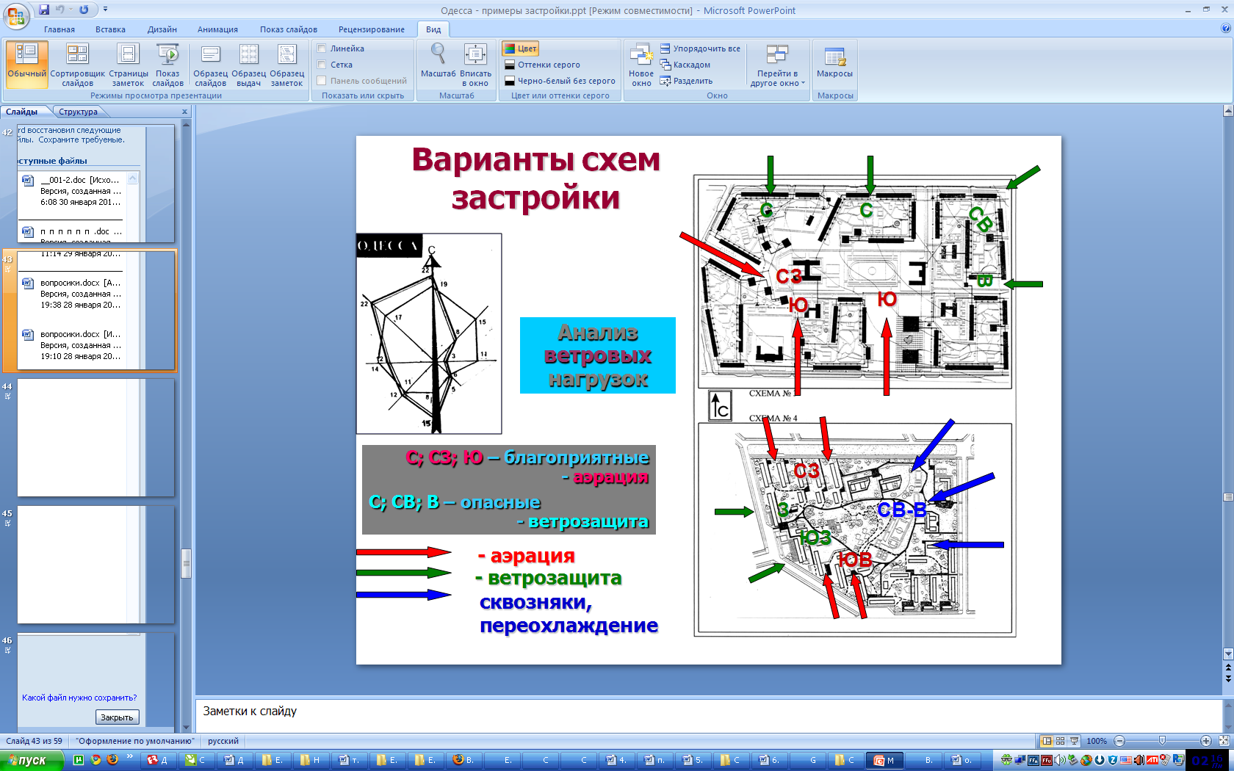Click the Office button logo

tap(15, 15)
